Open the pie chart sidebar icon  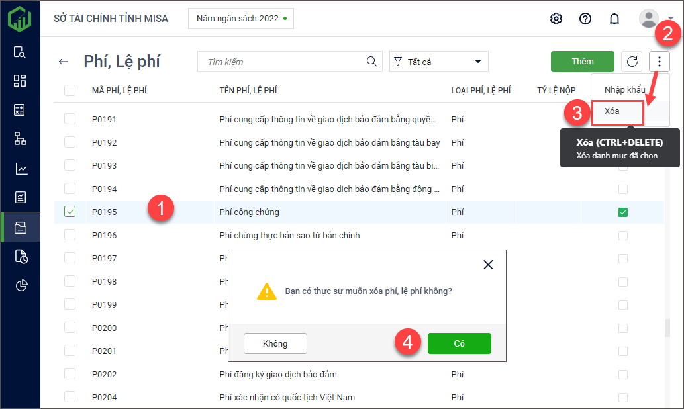click(21, 285)
